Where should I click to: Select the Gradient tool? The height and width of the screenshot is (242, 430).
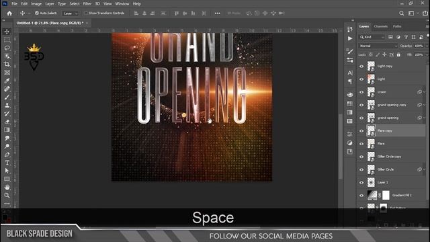click(x=7, y=130)
